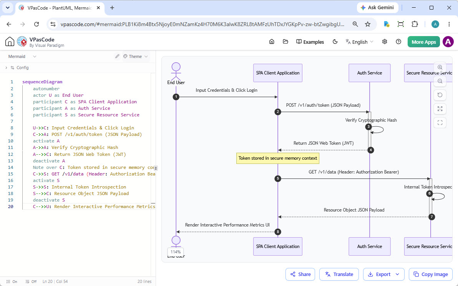Viewport: 458px width, 286px height.
Task: Go to VPasCode home via house logo
Action: click(x=10, y=42)
